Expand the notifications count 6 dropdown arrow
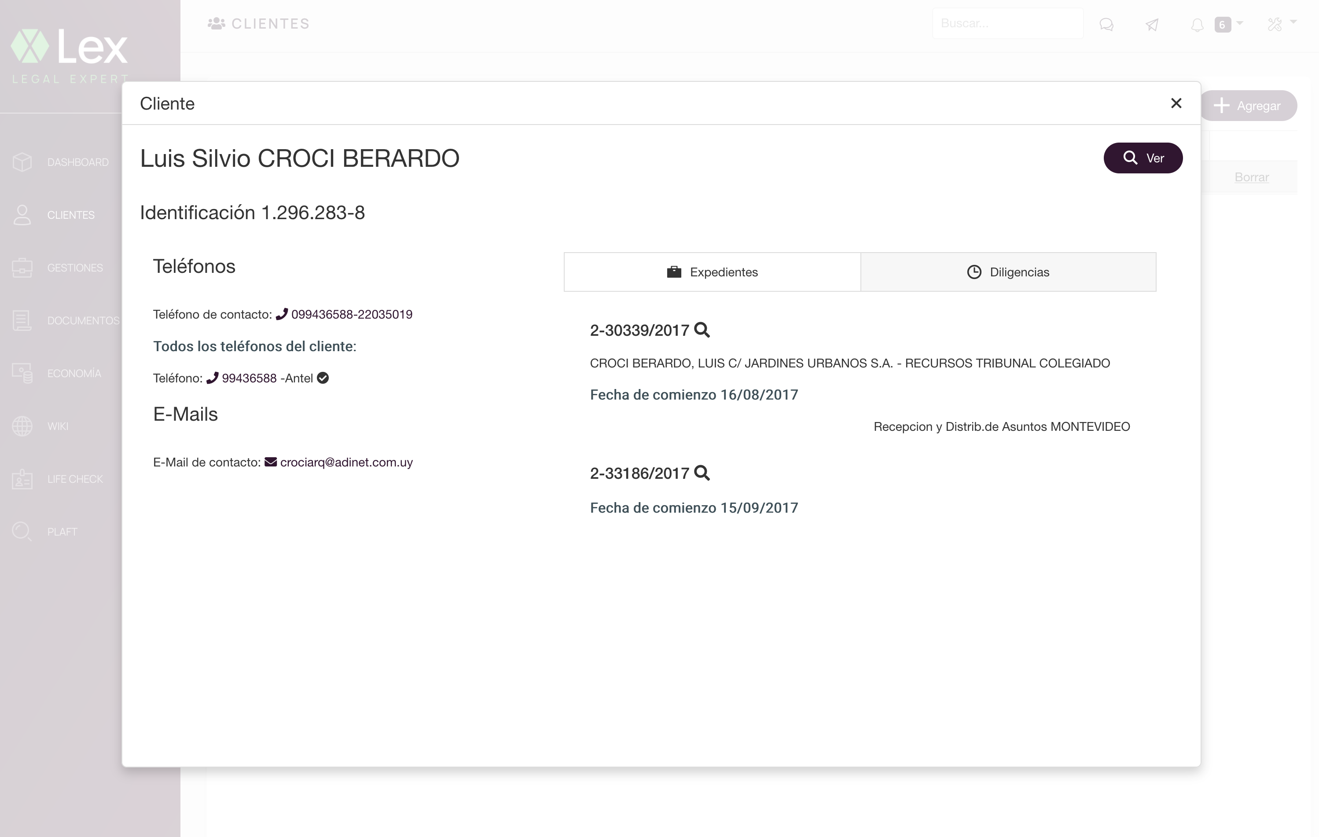Viewport: 1319px width, 837px height. pyautogui.click(x=1240, y=23)
